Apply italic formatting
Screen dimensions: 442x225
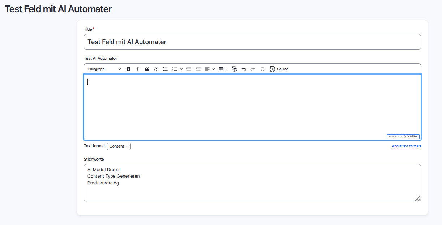(x=137, y=69)
